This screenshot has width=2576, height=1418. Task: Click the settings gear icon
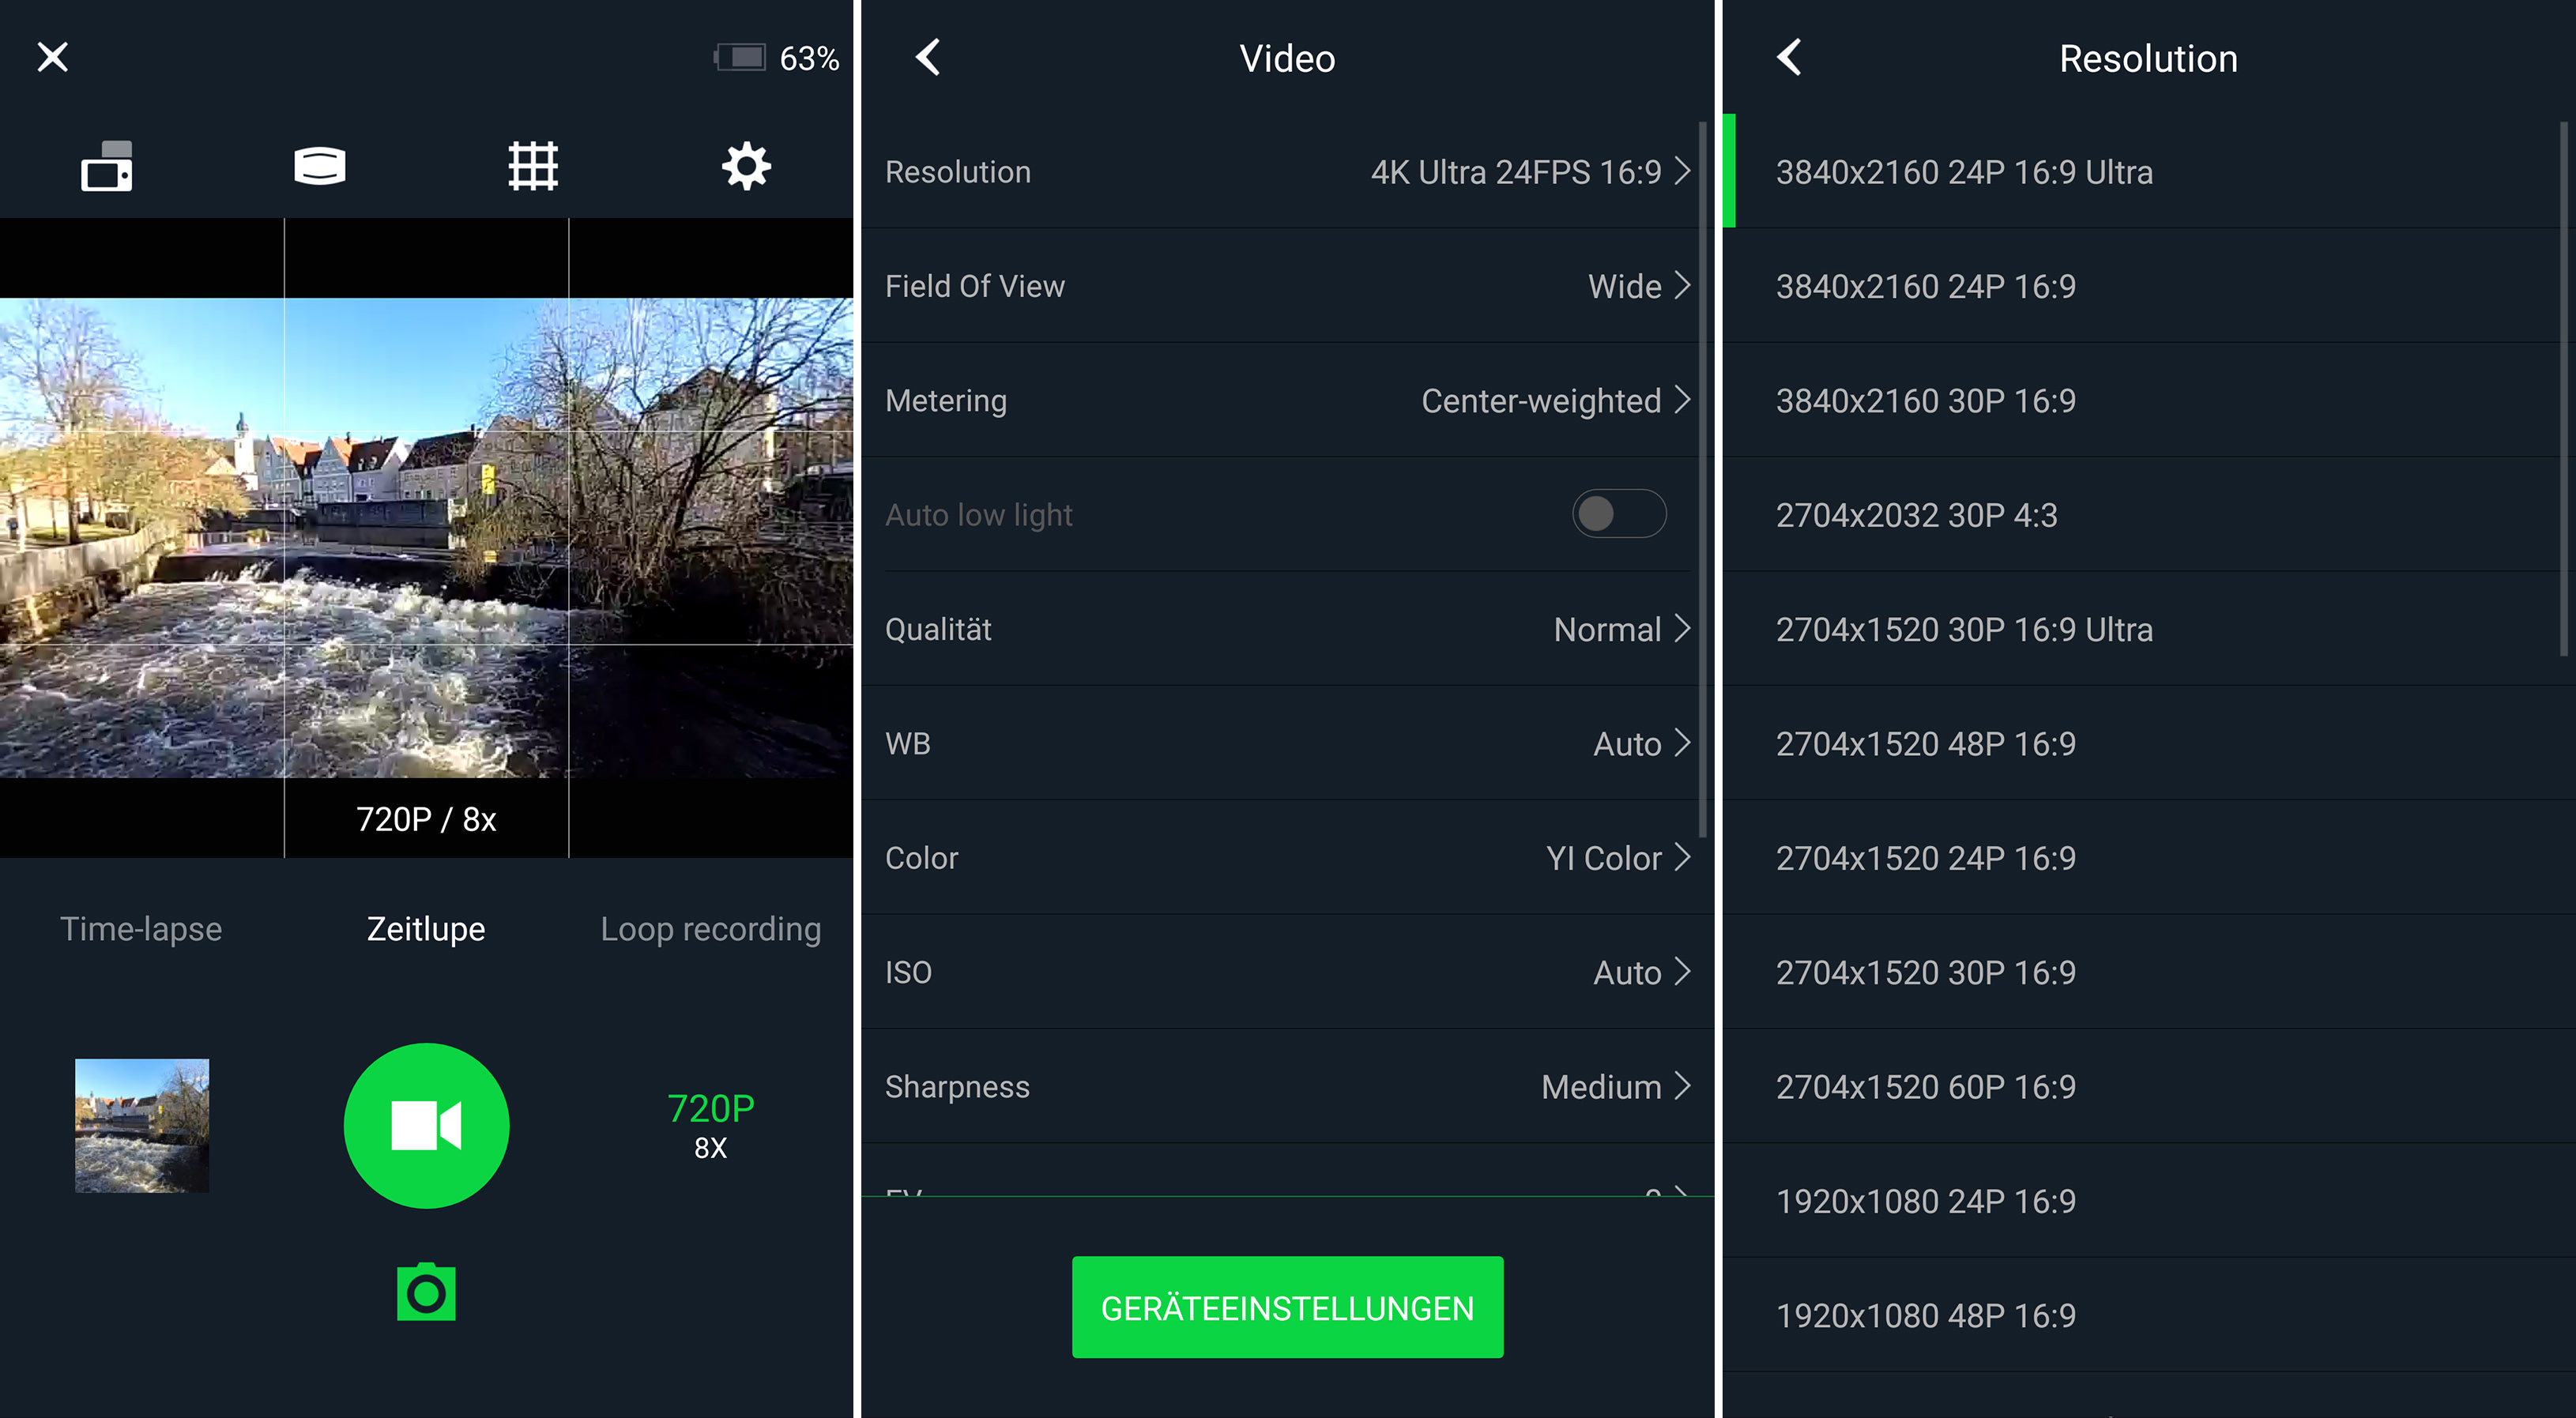pos(746,166)
